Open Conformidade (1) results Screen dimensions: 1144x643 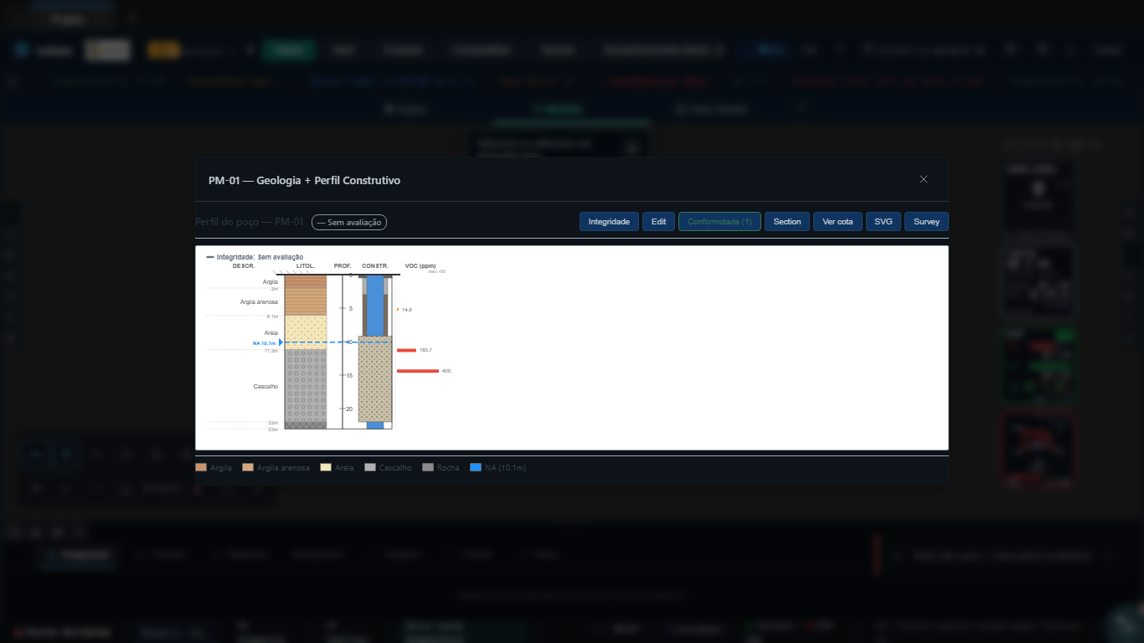(719, 222)
